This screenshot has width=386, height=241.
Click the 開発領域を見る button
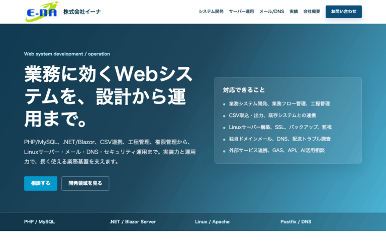[x=85, y=183]
